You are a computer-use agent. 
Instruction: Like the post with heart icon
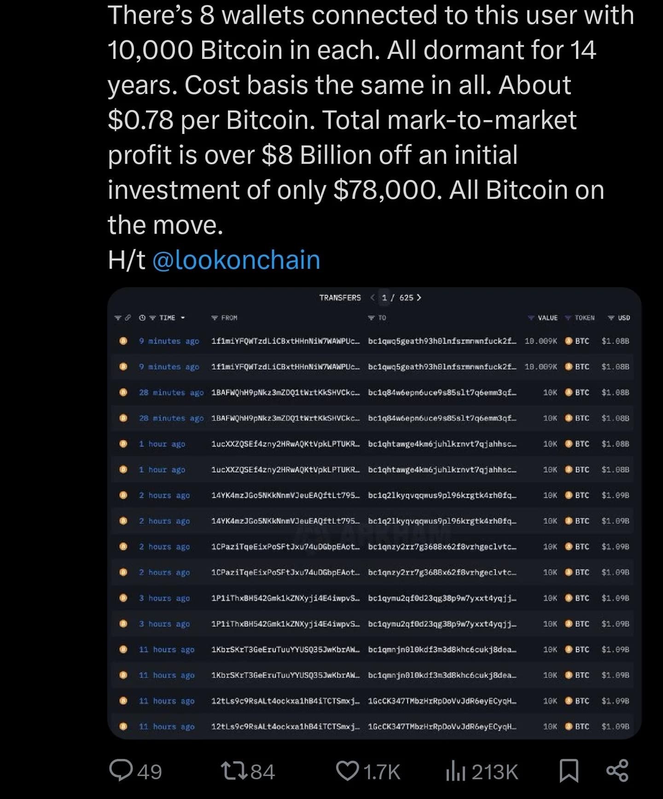tap(348, 771)
